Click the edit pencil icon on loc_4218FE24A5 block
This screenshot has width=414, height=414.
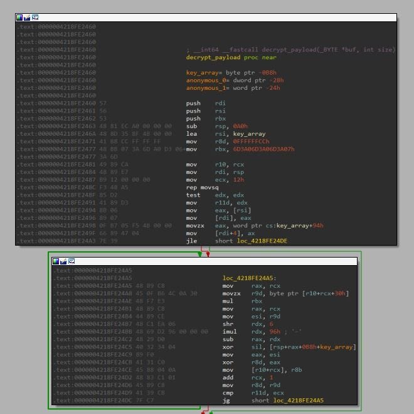pos(63,261)
